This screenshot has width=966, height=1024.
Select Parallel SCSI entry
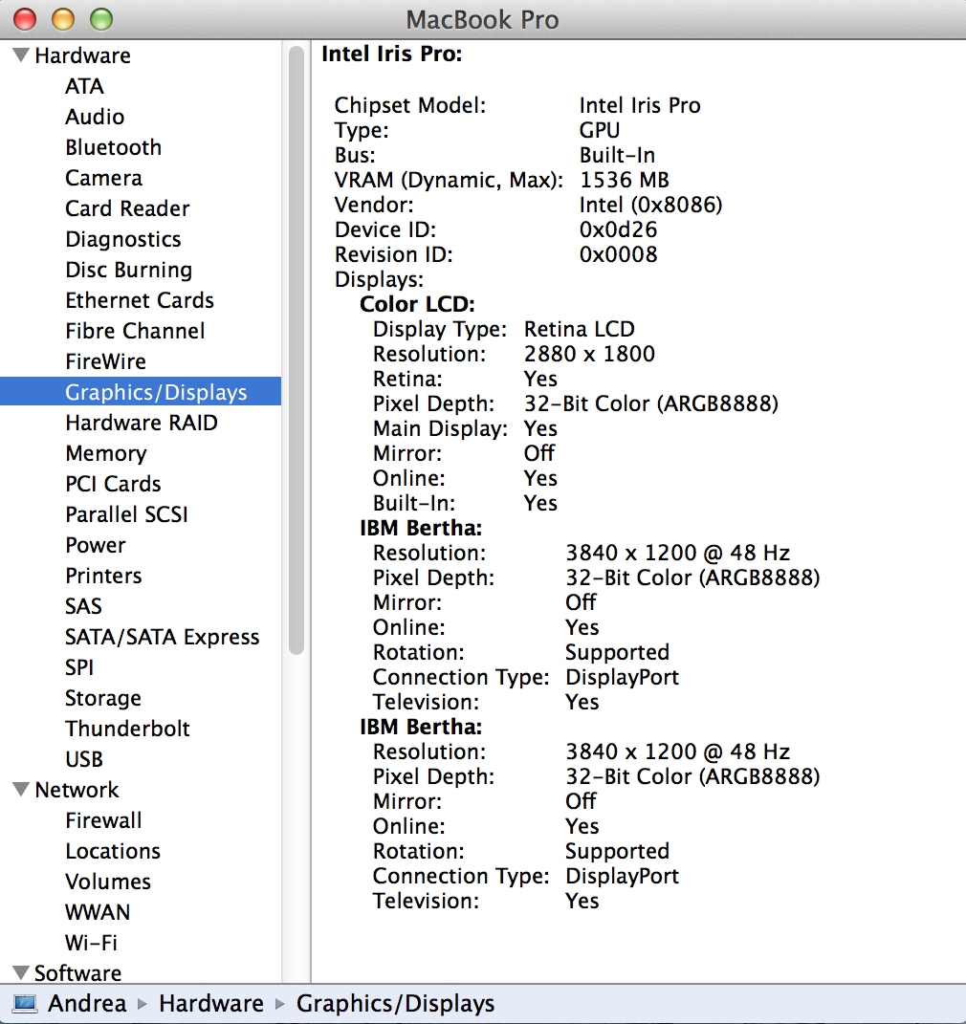126,514
